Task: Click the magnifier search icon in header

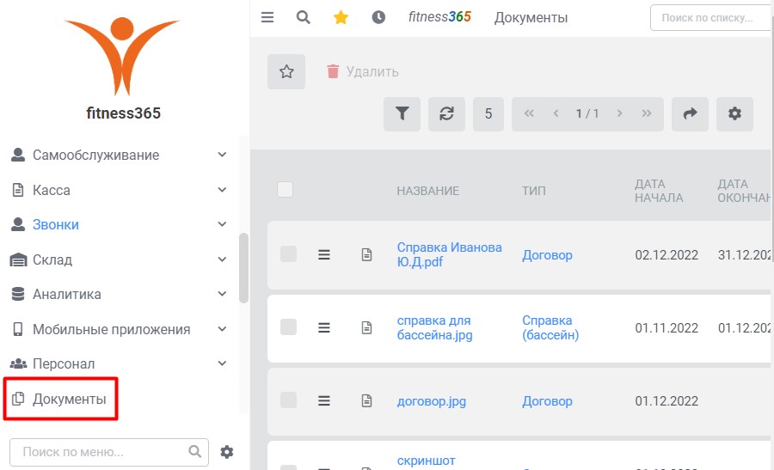Action: pyautogui.click(x=303, y=17)
